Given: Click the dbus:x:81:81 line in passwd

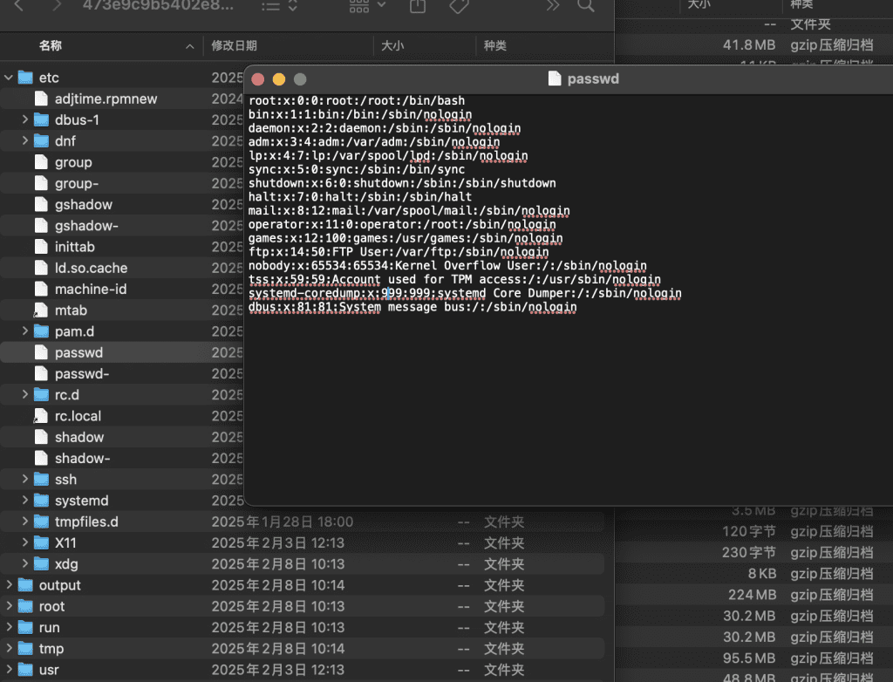Looking at the screenshot, I should (412, 307).
